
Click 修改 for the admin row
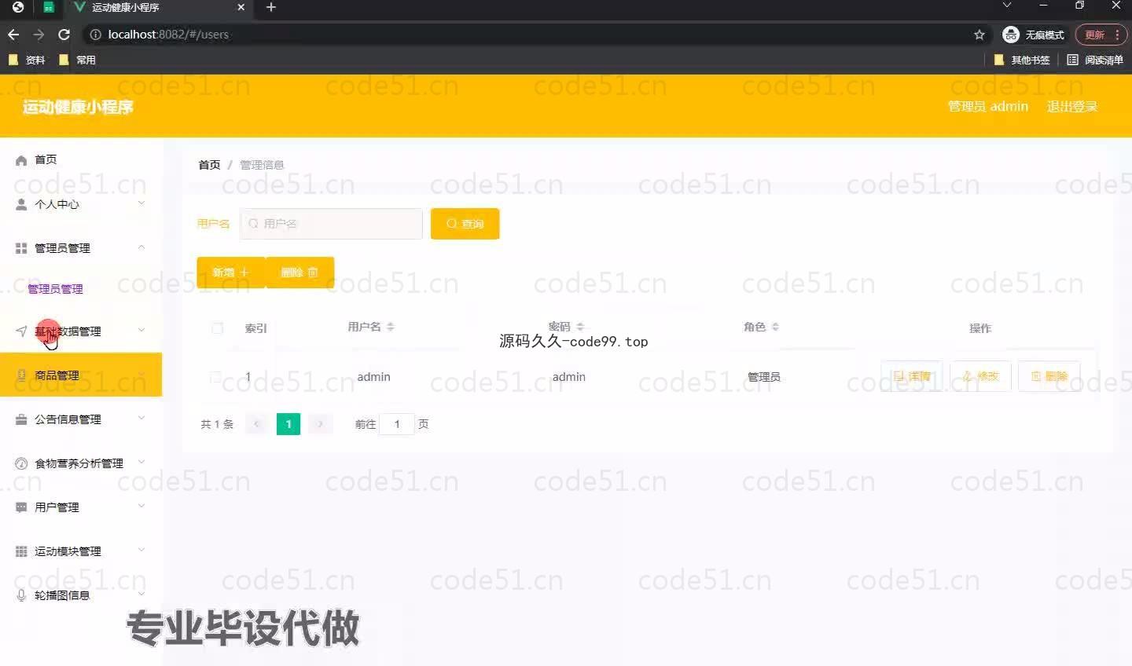pyautogui.click(x=980, y=377)
